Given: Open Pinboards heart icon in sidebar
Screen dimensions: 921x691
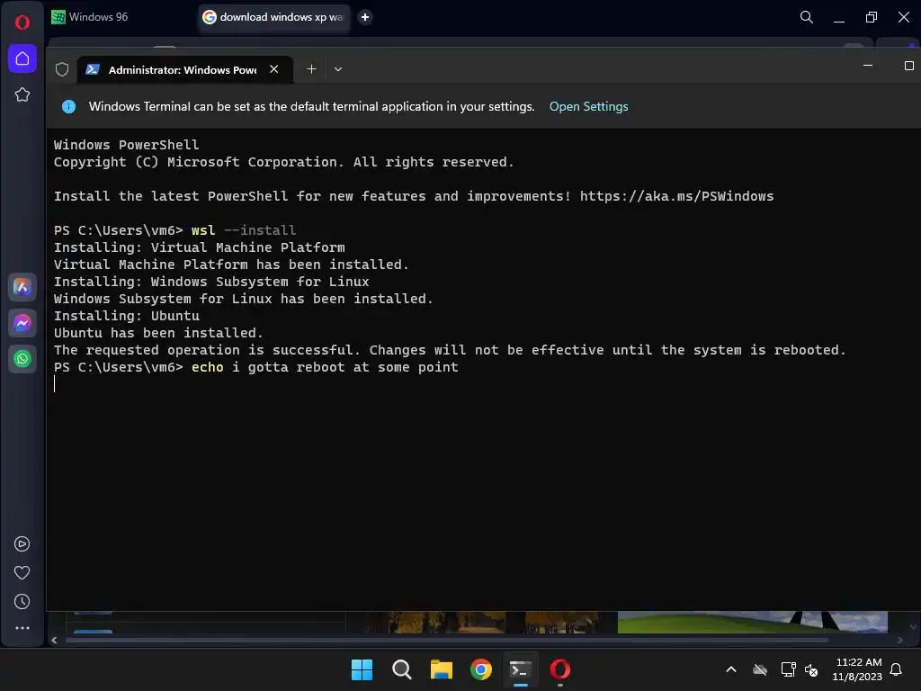Looking at the screenshot, I should point(22,573).
